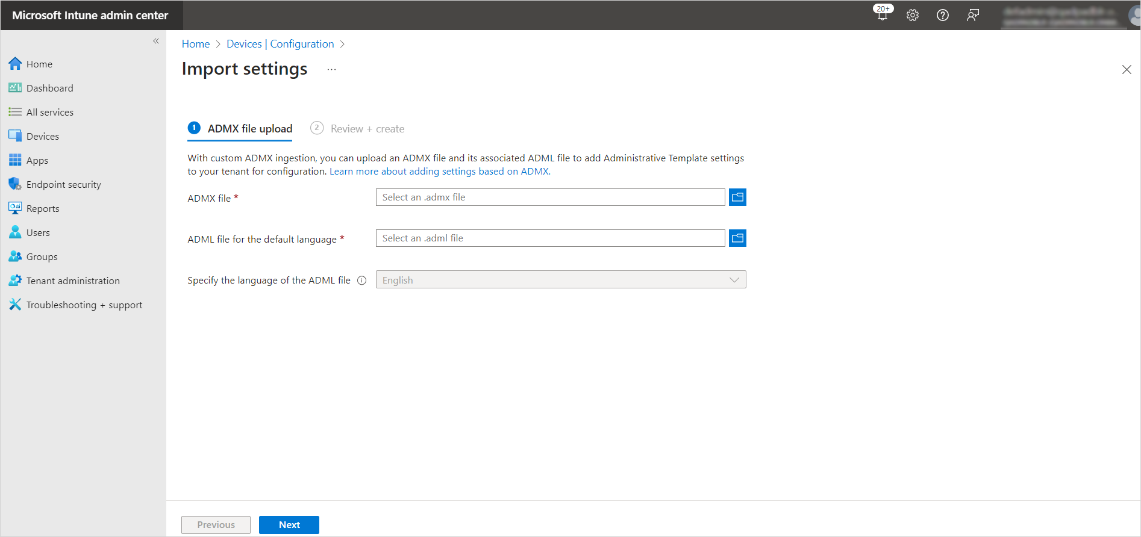Browse for ADML file with folder icon

pos(737,238)
